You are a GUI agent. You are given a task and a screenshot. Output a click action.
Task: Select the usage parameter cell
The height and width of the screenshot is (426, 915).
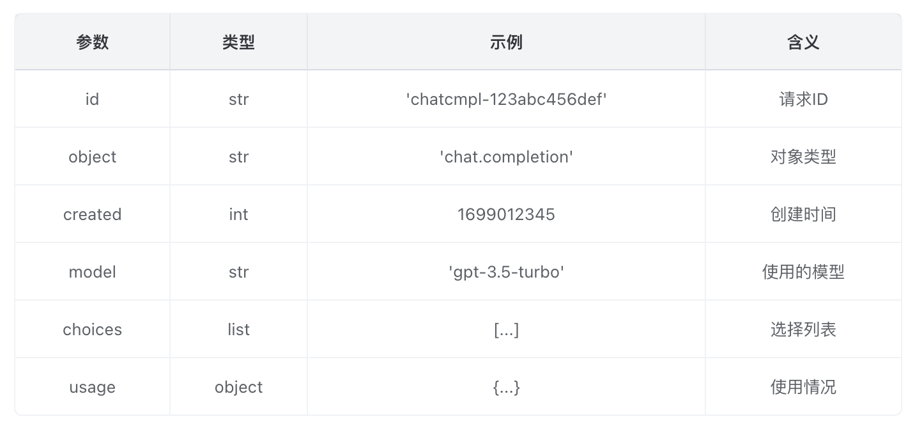point(93,387)
